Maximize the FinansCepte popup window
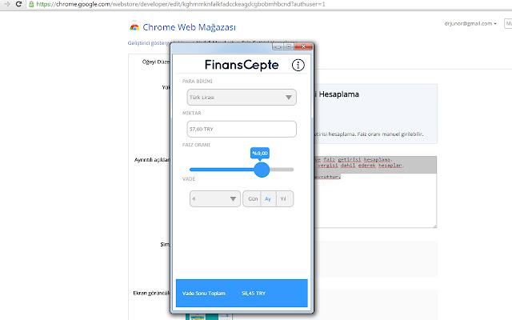The width and height of the screenshot is (512, 320). pyautogui.click(x=289, y=46)
